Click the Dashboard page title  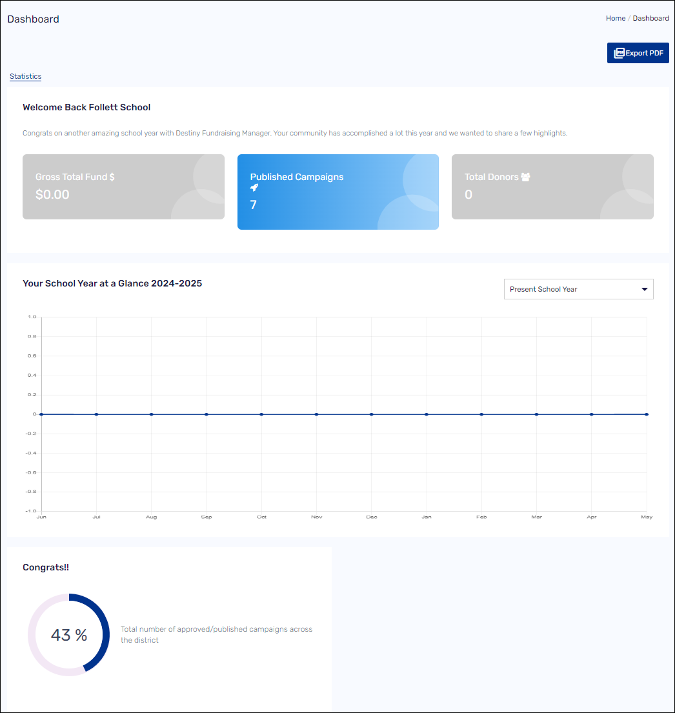coord(33,19)
